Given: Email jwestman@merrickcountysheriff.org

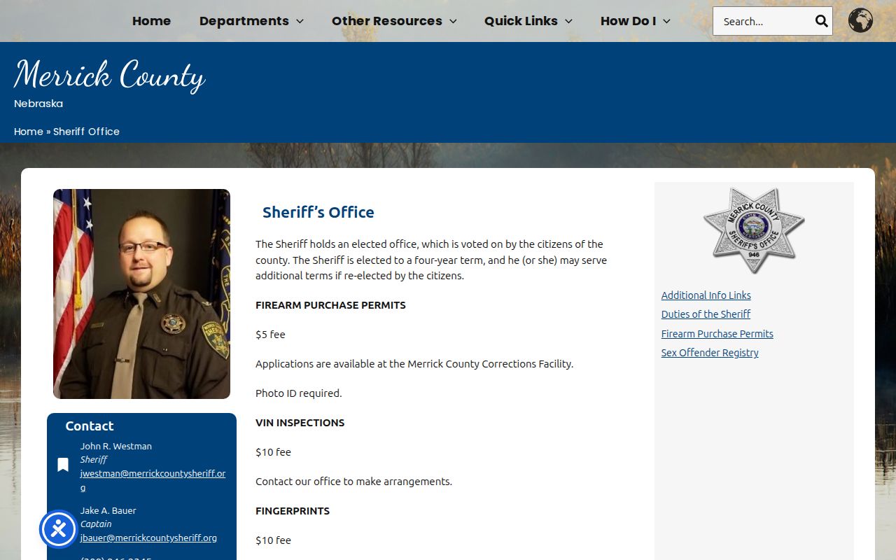Looking at the screenshot, I should pyautogui.click(x=153, y=480).
